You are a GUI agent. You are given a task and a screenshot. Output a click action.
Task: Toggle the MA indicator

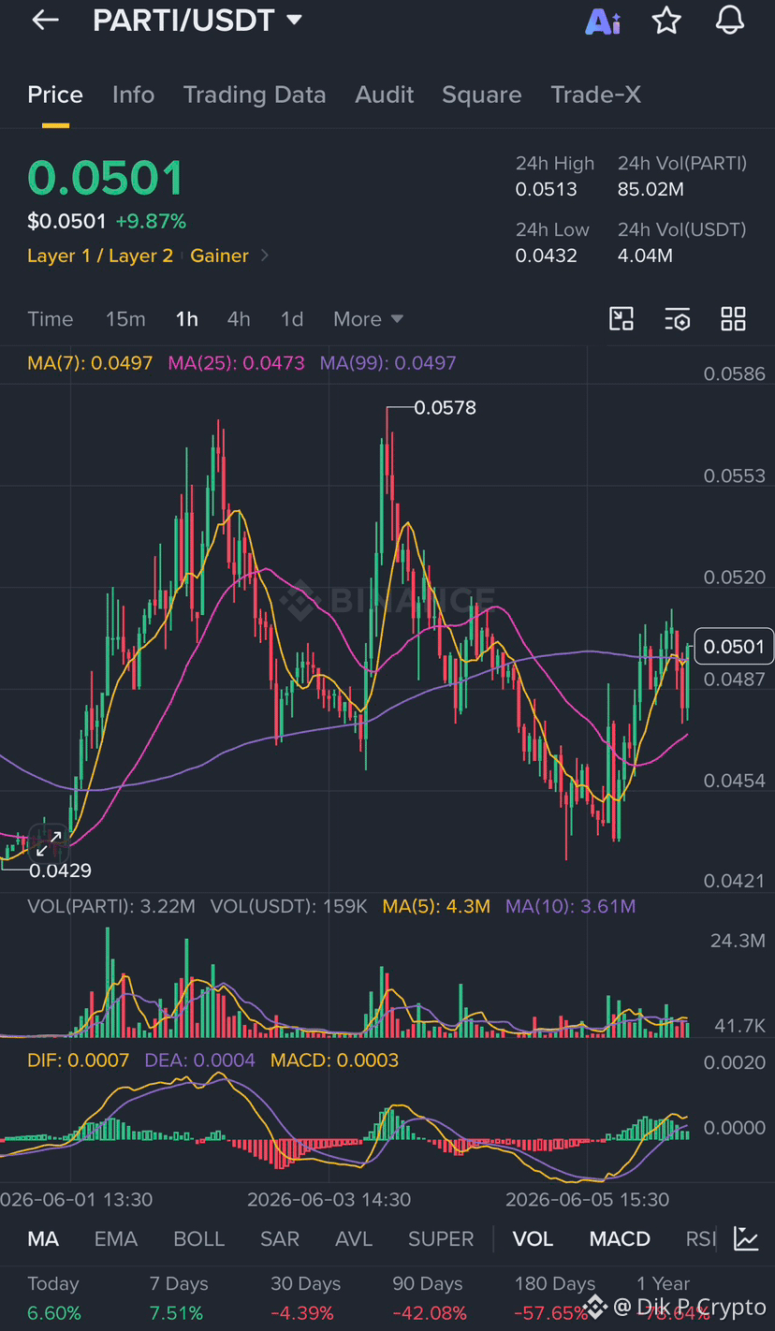coord(43,1238)
